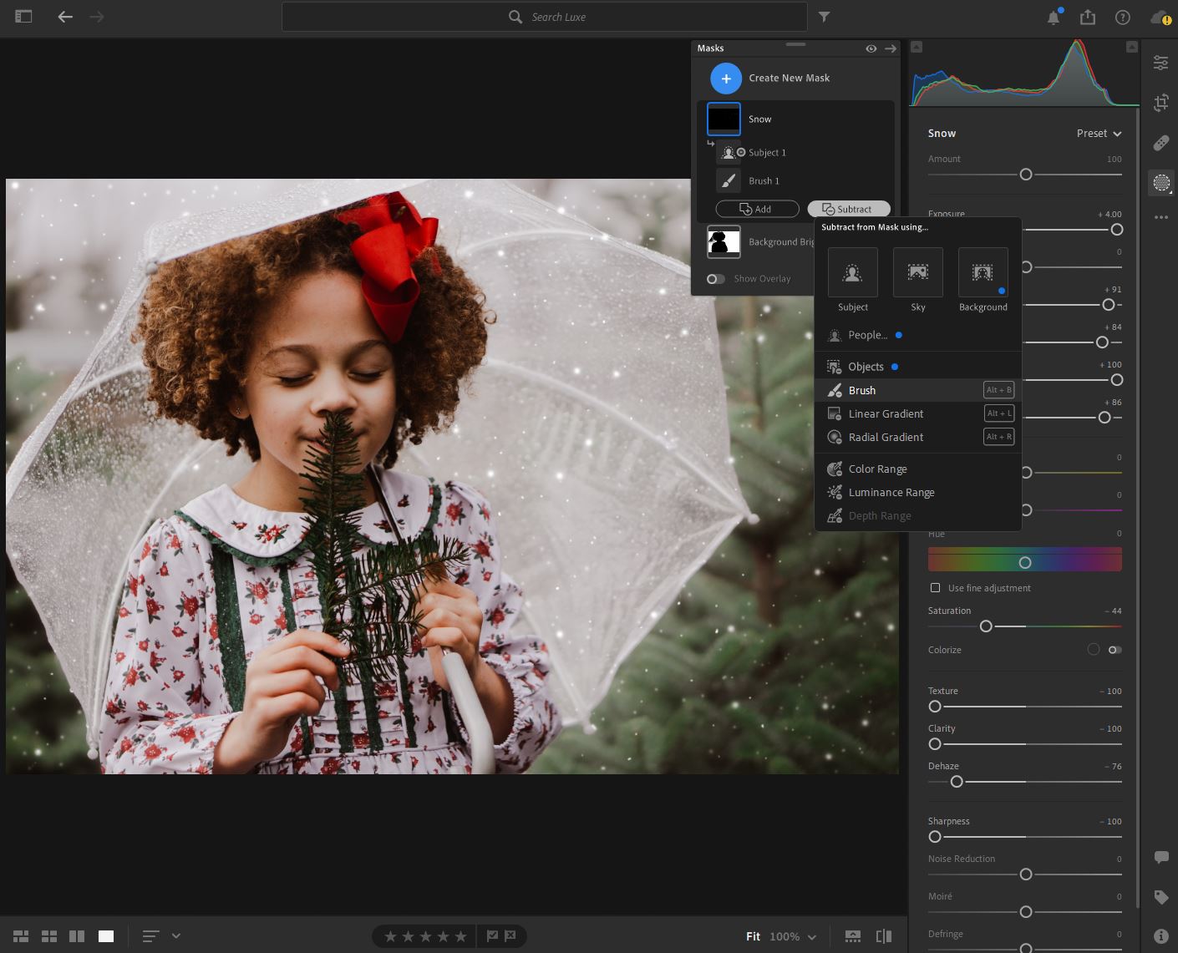Enable Use fine adjustment checkbox

click(935, 588)
